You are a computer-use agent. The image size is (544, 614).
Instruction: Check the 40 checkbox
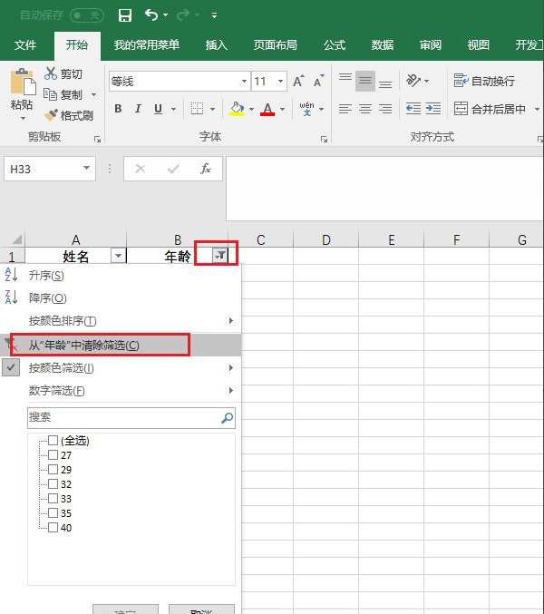coord(53,527)
